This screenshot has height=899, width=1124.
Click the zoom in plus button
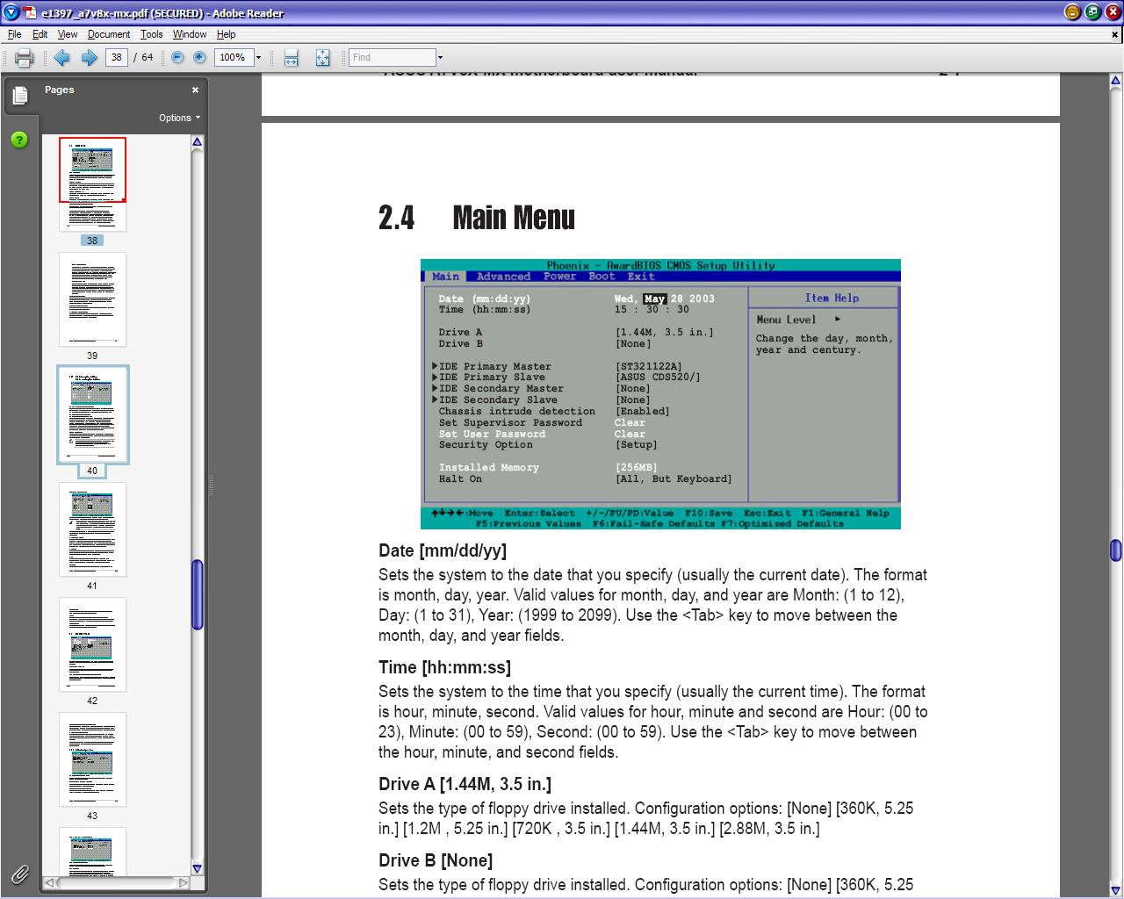(x=199, y=57)
